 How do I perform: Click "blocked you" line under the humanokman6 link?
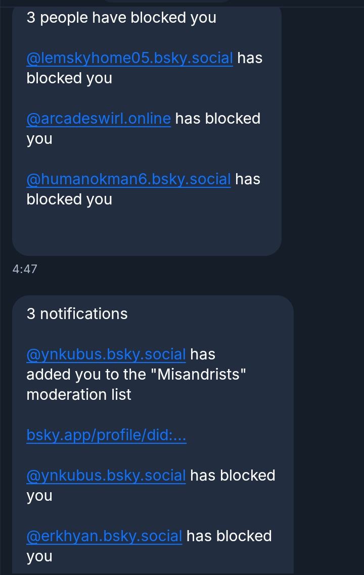(69, 199)
